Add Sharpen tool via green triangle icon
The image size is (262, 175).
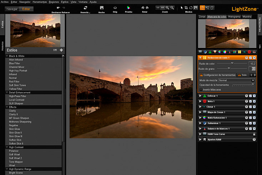tap(210, 52)
